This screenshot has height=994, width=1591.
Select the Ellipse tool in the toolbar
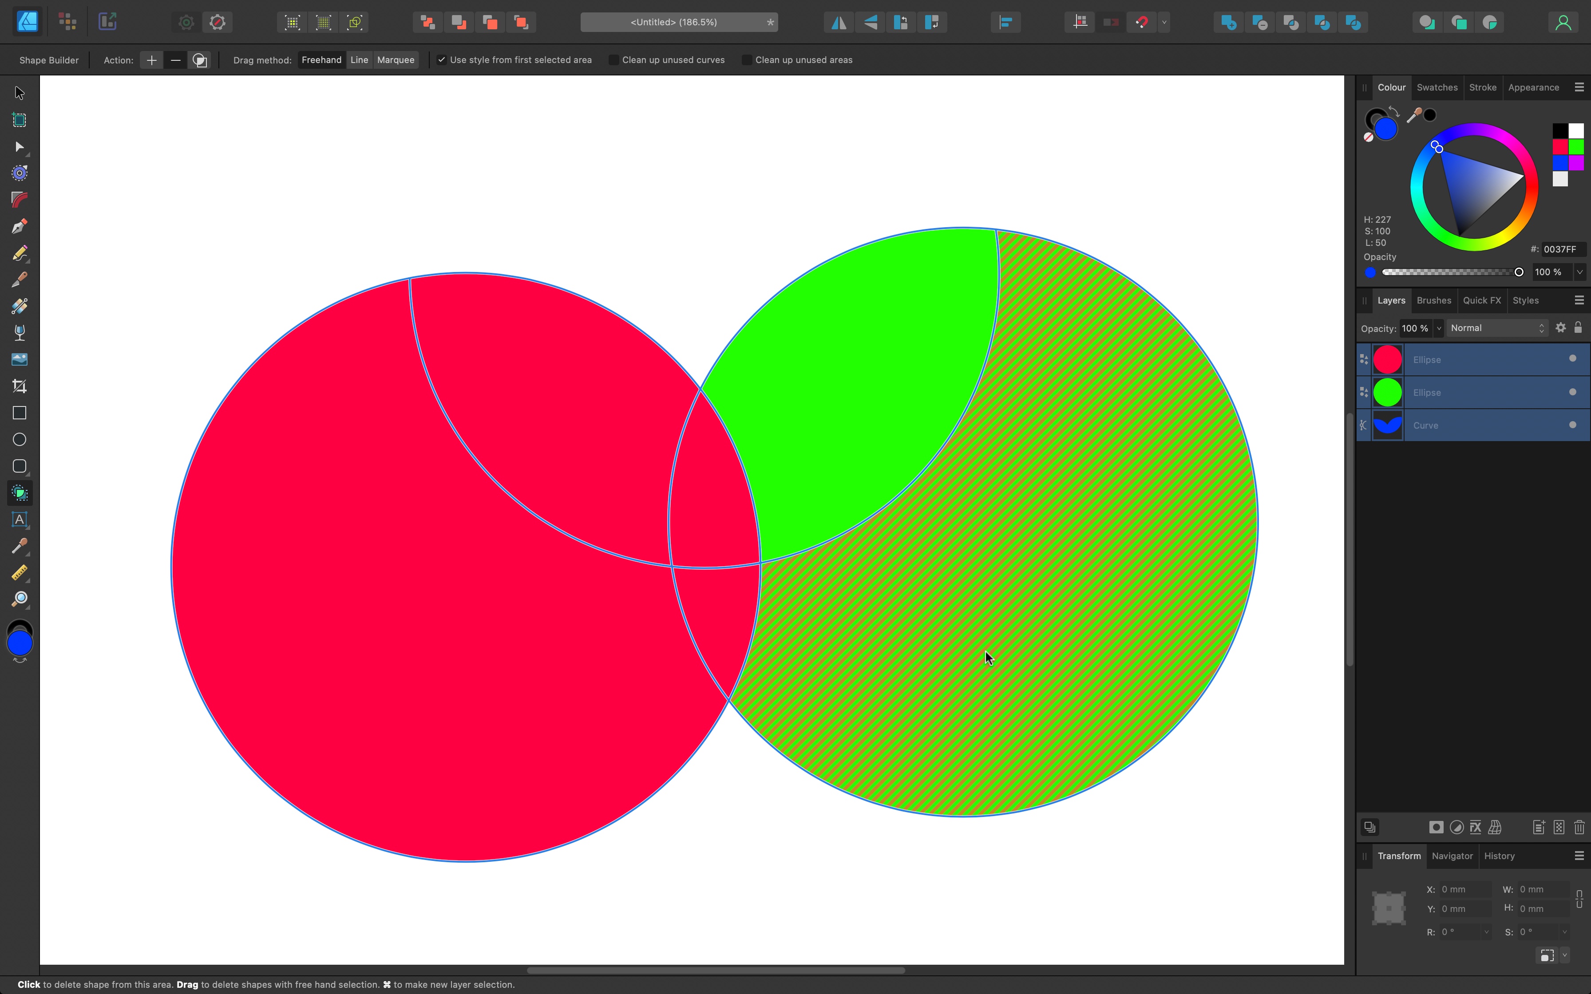click(x=19, y=439)
